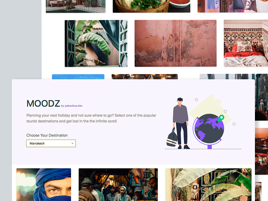This screenshot has height=201, width=268.
Task: Open the banana leaf window photo
Action: (x=96, y=44)
